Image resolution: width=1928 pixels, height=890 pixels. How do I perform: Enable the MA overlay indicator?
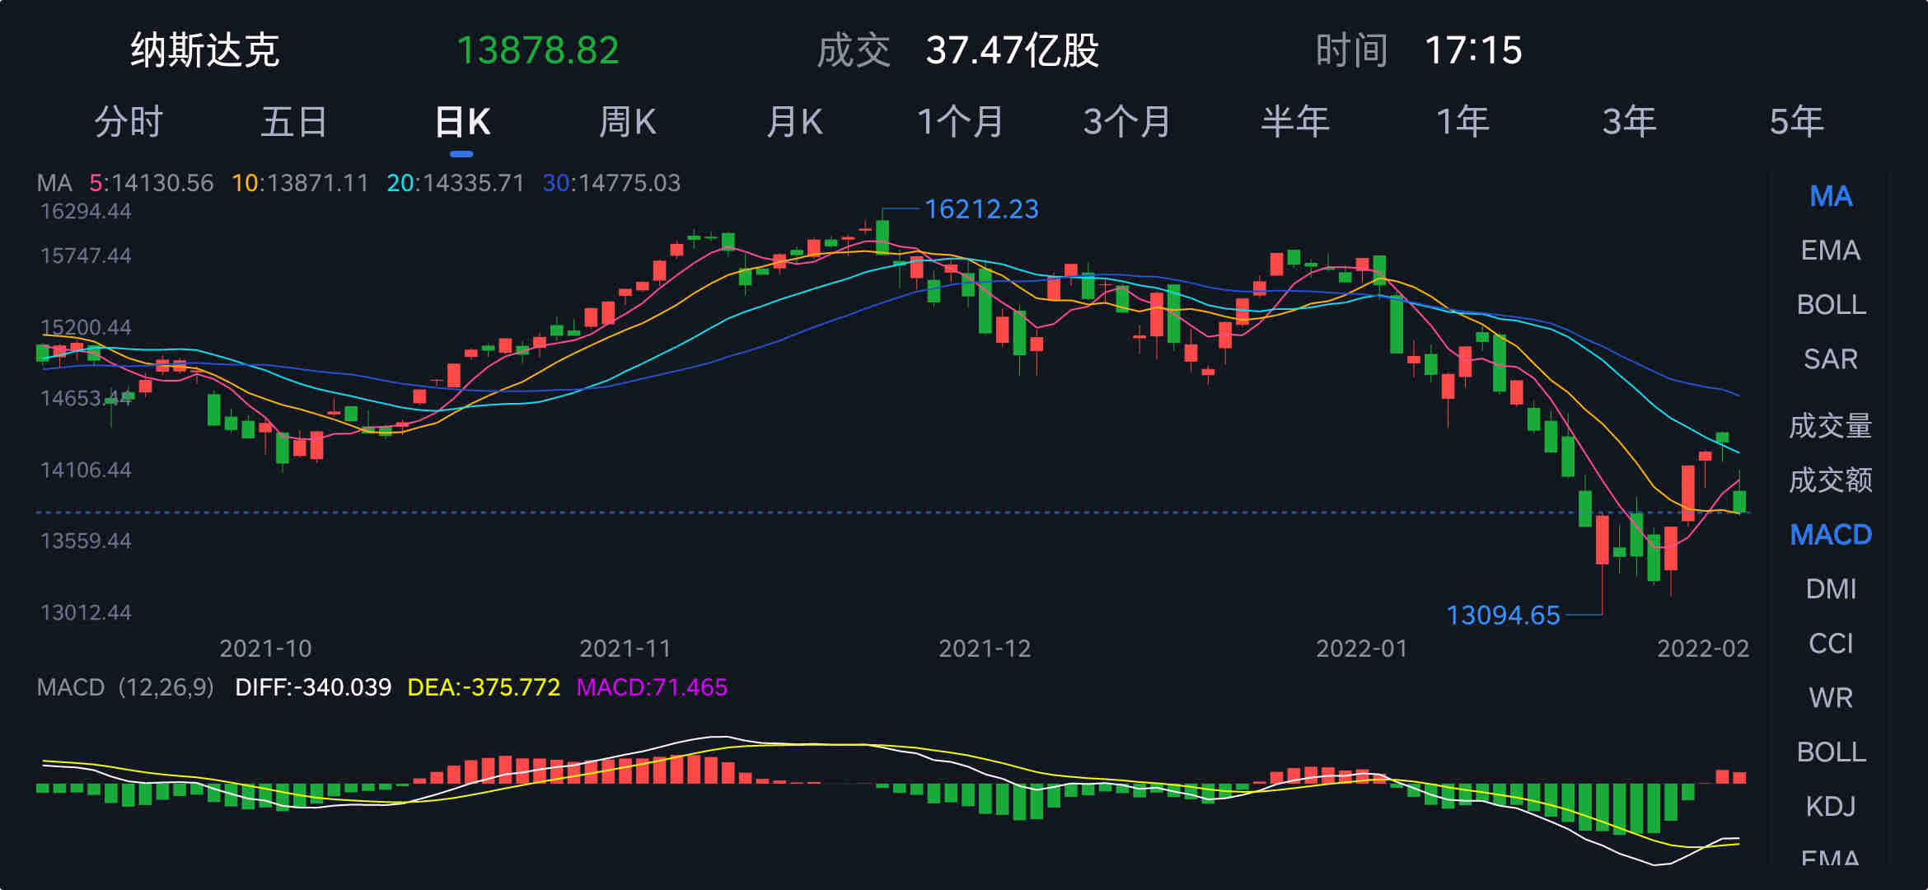pyautogui.click(x=1831, y=196)
